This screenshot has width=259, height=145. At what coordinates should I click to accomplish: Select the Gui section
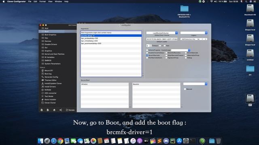click(46, 48)
